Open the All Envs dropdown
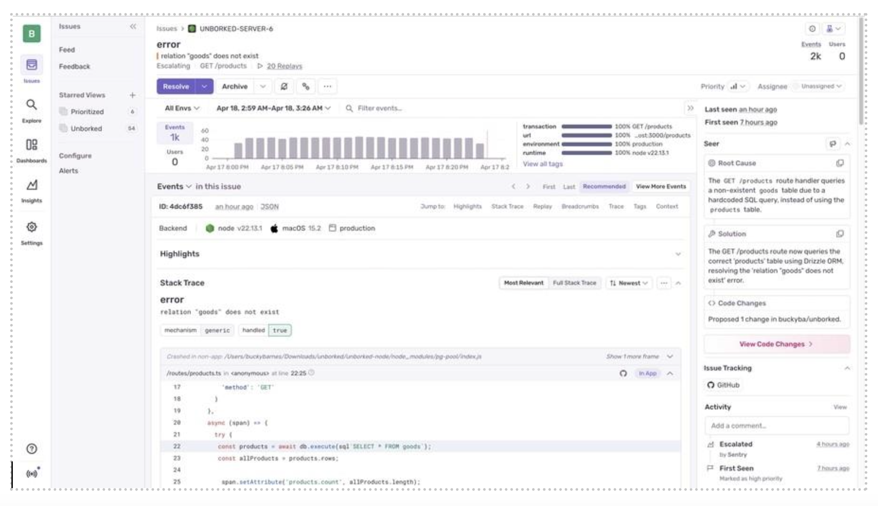878x506 pixels. [x=182, y=108]
